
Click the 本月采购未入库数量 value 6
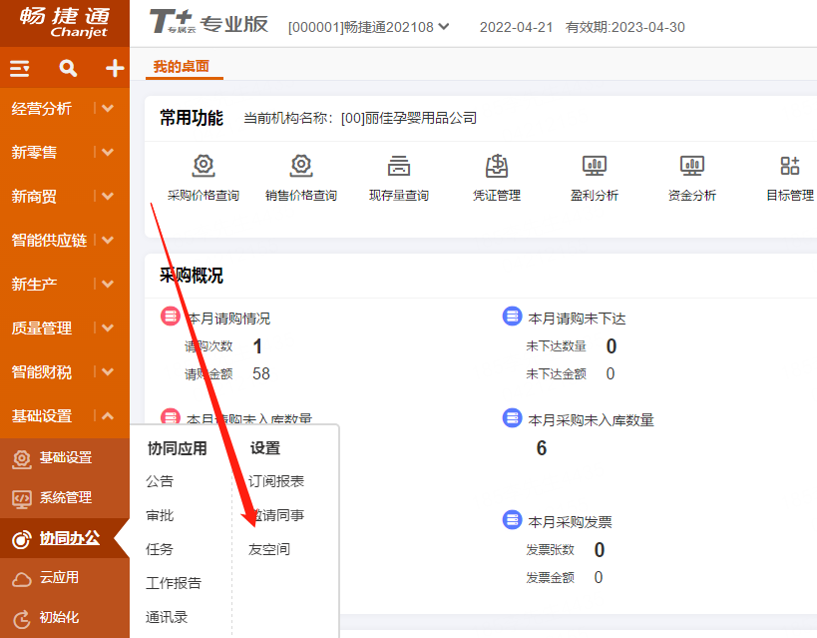pyautogui.click(x=542, y=448)
